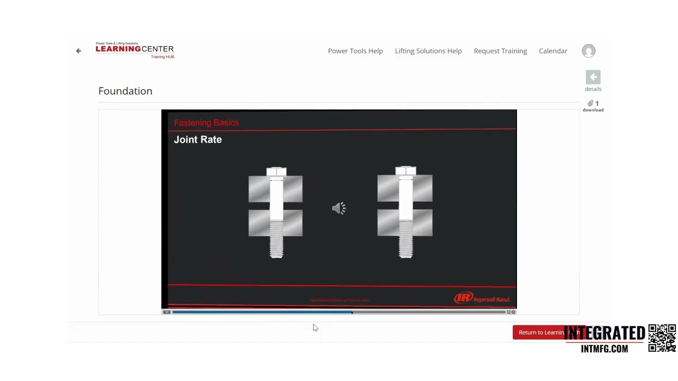Click the speaker icon on the slide
Image resolution: width=678 pixels, height=381 pixels.
[x=338, y=208]
